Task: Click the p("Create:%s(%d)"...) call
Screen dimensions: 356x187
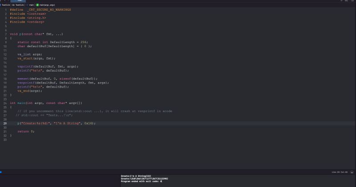Action: coord(57,123)
